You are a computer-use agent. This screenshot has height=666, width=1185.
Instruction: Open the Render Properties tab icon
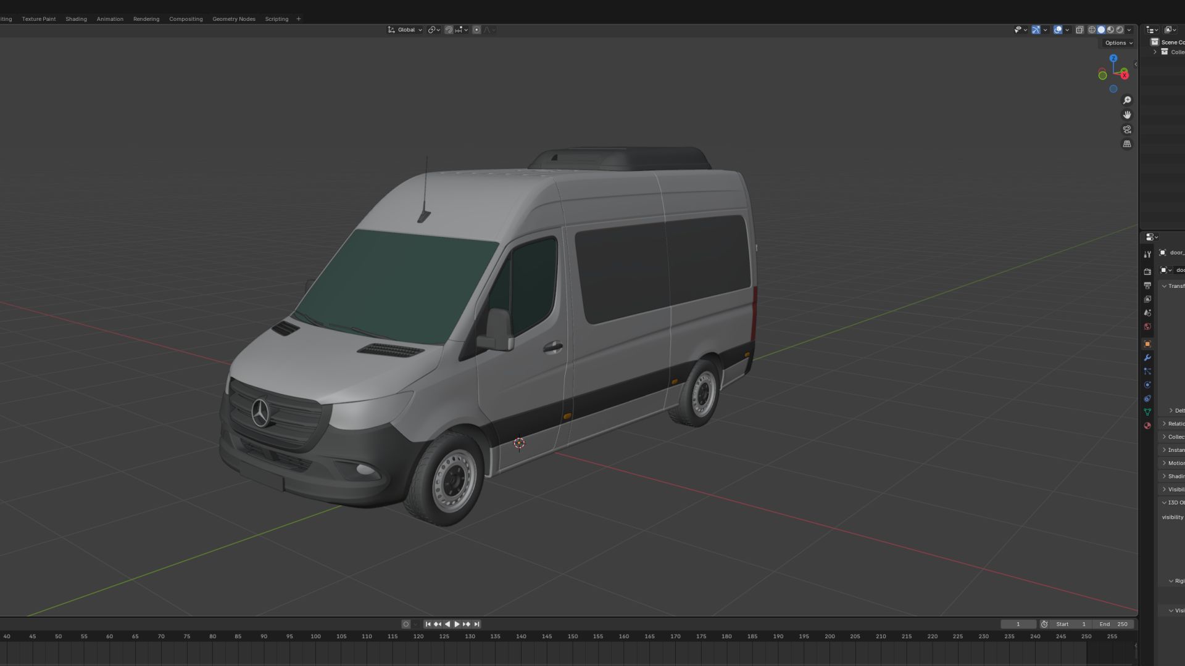click(x=1147, y=271)
